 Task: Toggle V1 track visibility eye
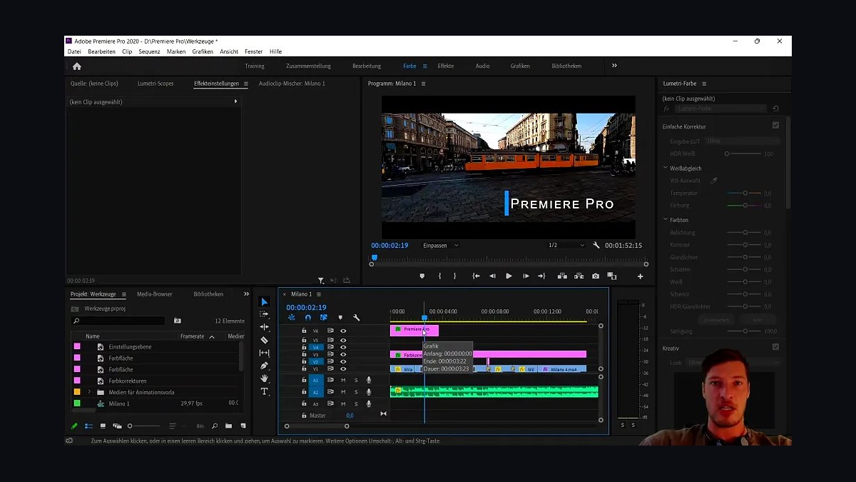coord(343,369)
